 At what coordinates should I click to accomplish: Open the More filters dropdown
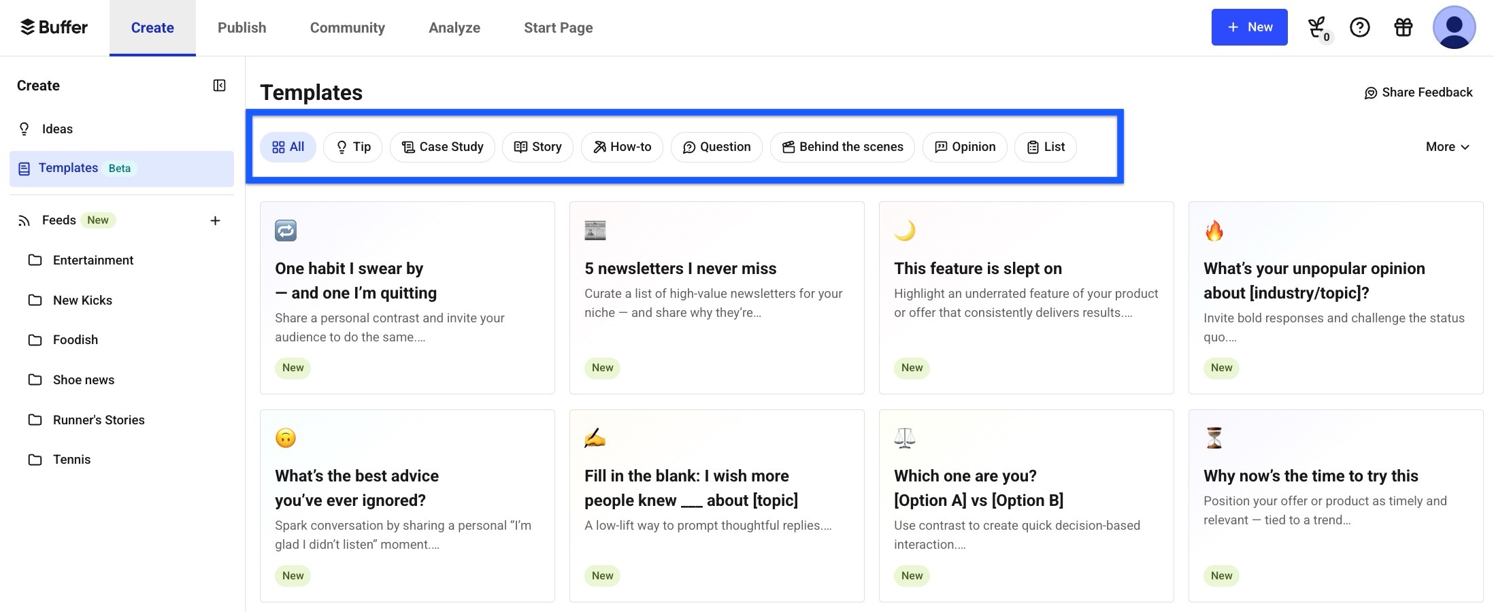click(x=1446, y=147)
